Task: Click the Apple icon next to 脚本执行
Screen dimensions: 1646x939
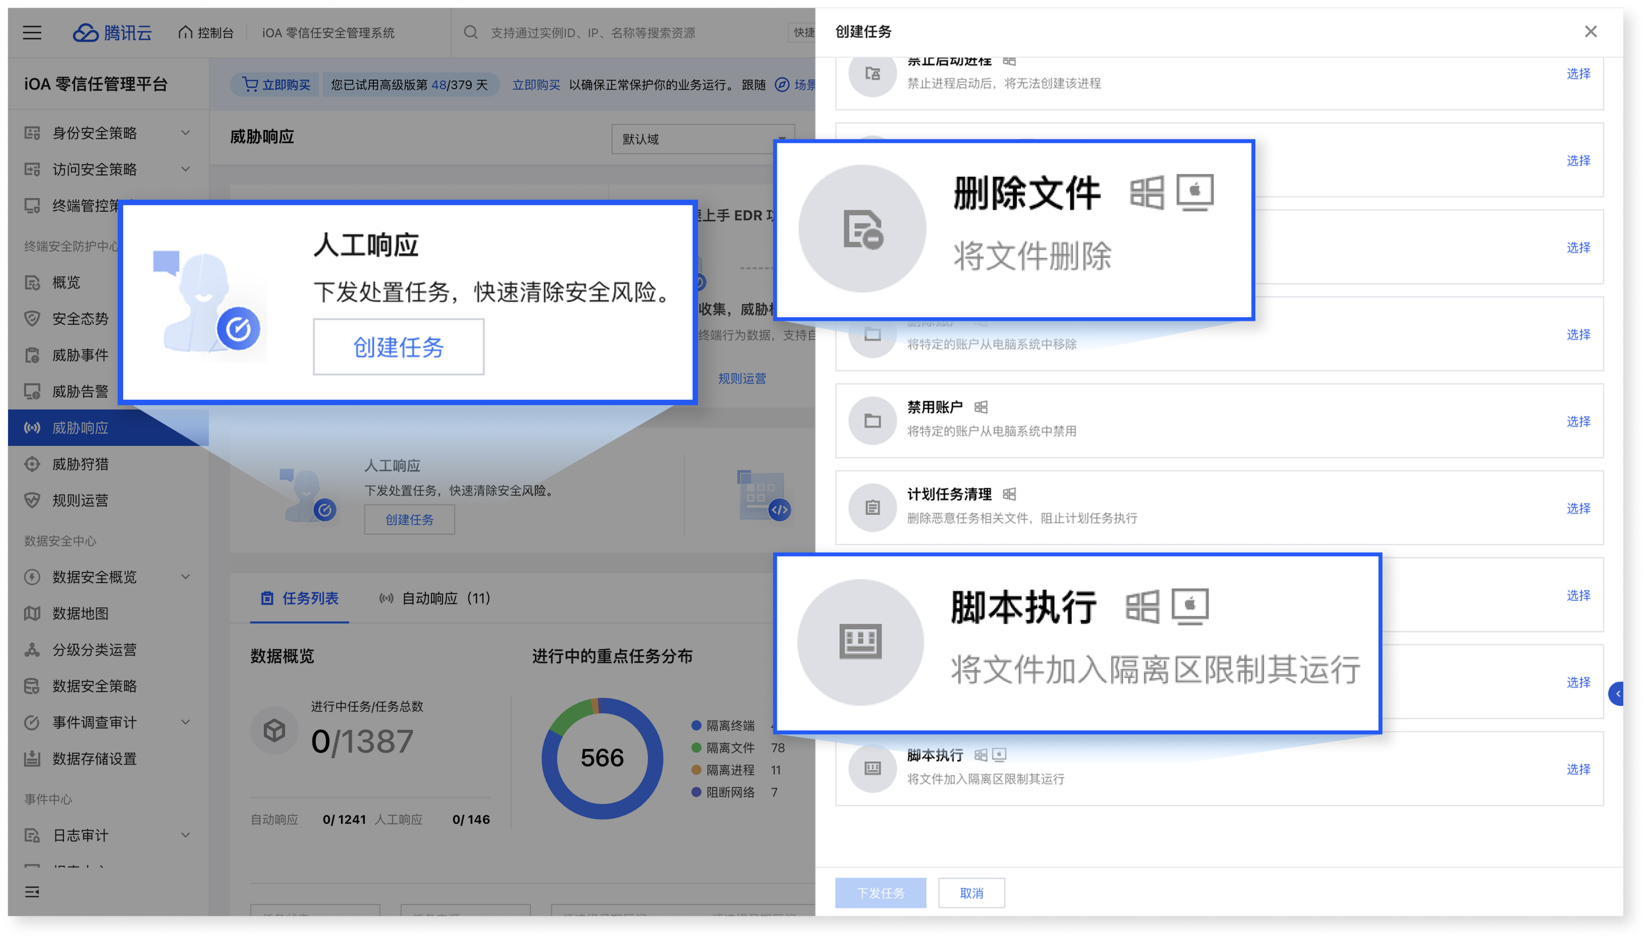Action: tap(1192, 604)
